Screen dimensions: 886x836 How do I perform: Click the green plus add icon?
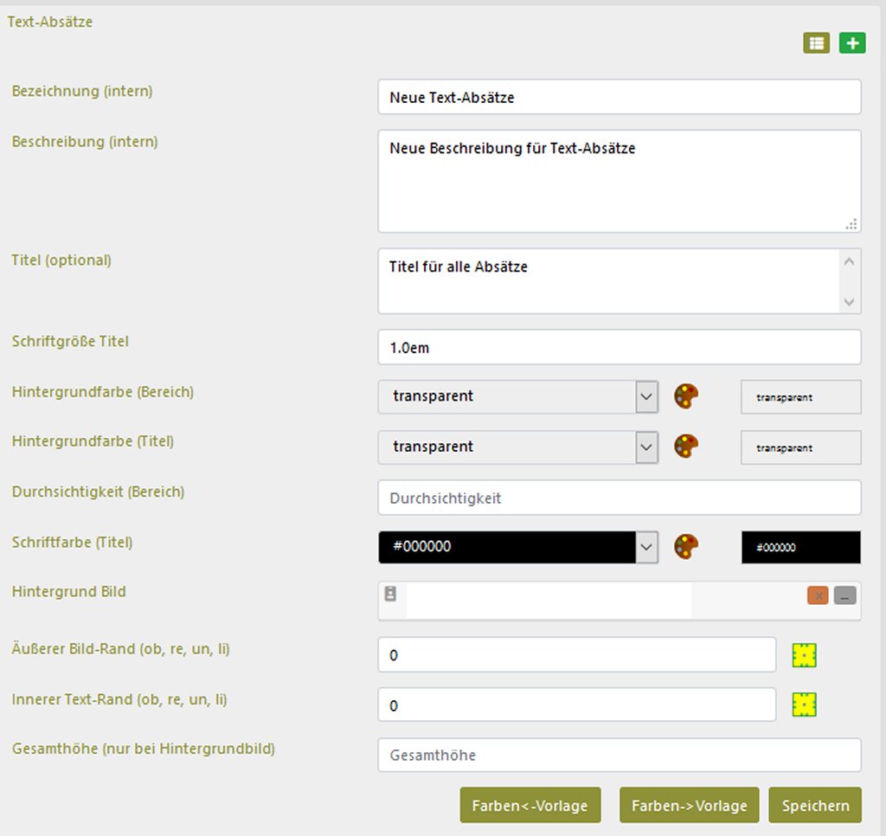tap(851, 43)
